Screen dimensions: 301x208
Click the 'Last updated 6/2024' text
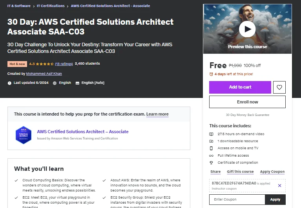coord(31,83)
